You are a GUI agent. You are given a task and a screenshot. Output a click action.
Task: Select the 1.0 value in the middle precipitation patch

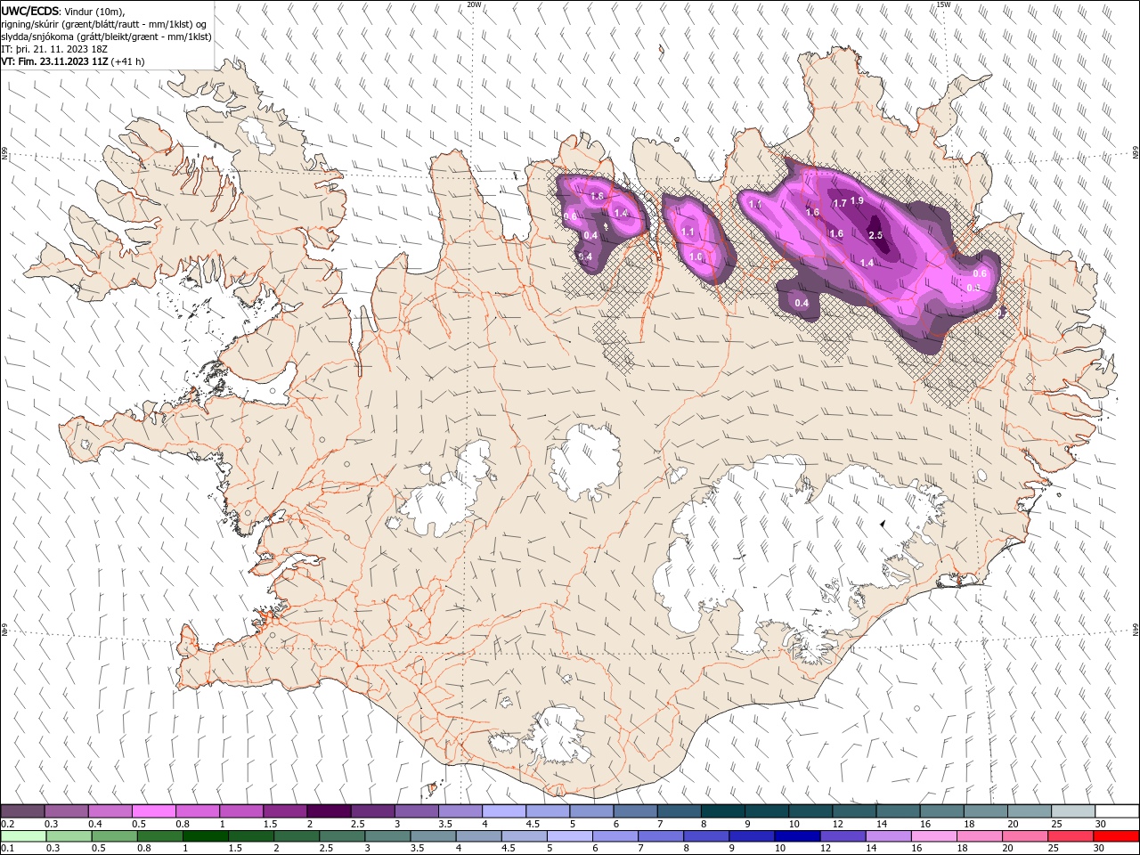696,256
